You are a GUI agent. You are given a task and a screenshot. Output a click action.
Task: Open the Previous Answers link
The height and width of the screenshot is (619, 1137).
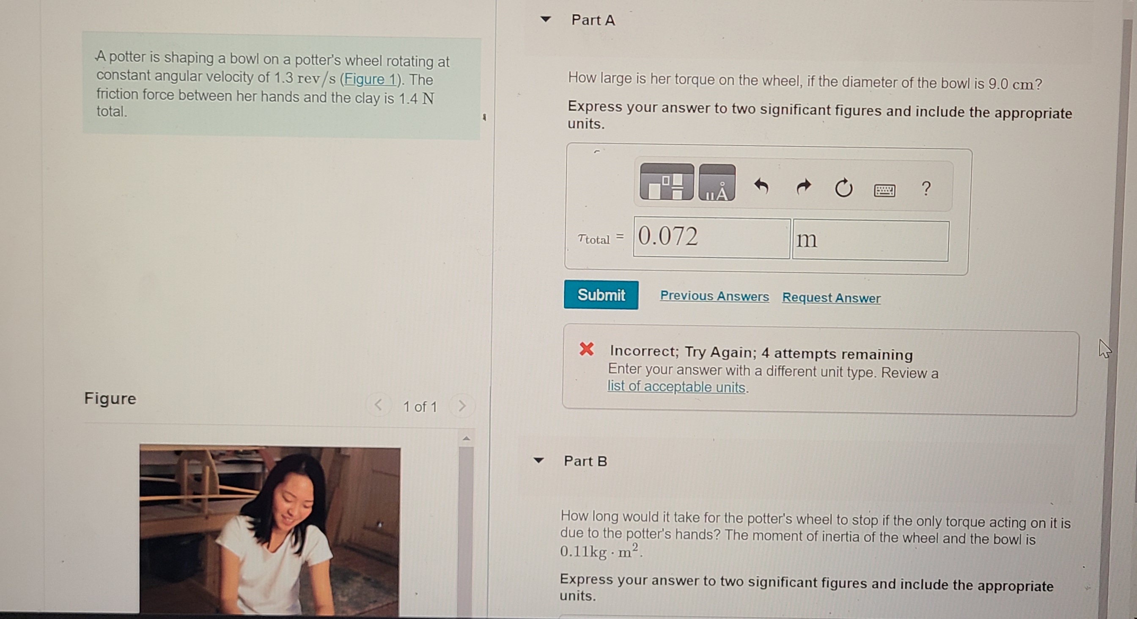714,296
